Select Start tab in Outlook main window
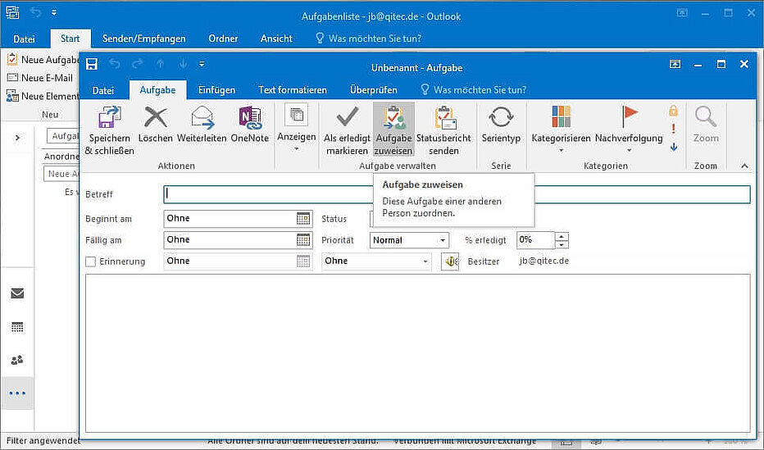This screenshot has height=450, width=764. pos(70,39)
